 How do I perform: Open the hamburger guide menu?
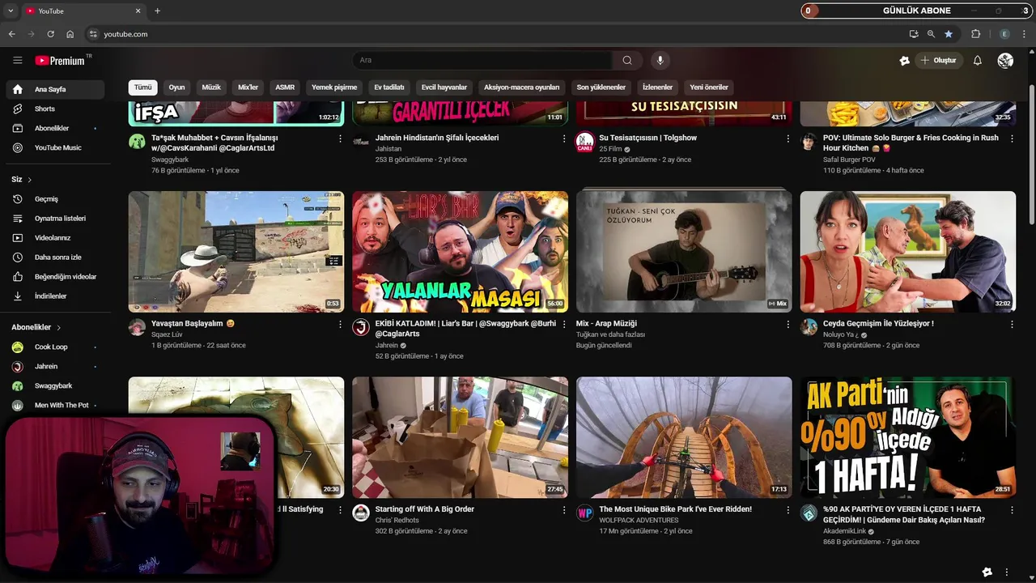(17, 61)
